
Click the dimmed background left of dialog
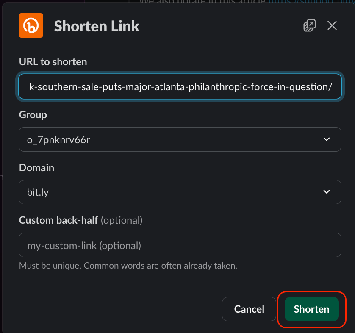click(x=1, y=158)
